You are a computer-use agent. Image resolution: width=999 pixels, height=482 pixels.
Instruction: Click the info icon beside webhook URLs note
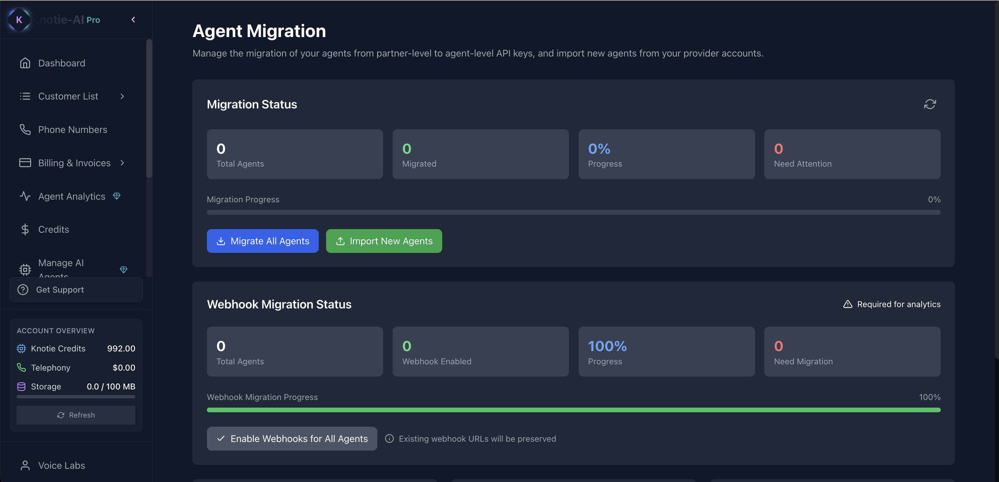pos(389,439)
